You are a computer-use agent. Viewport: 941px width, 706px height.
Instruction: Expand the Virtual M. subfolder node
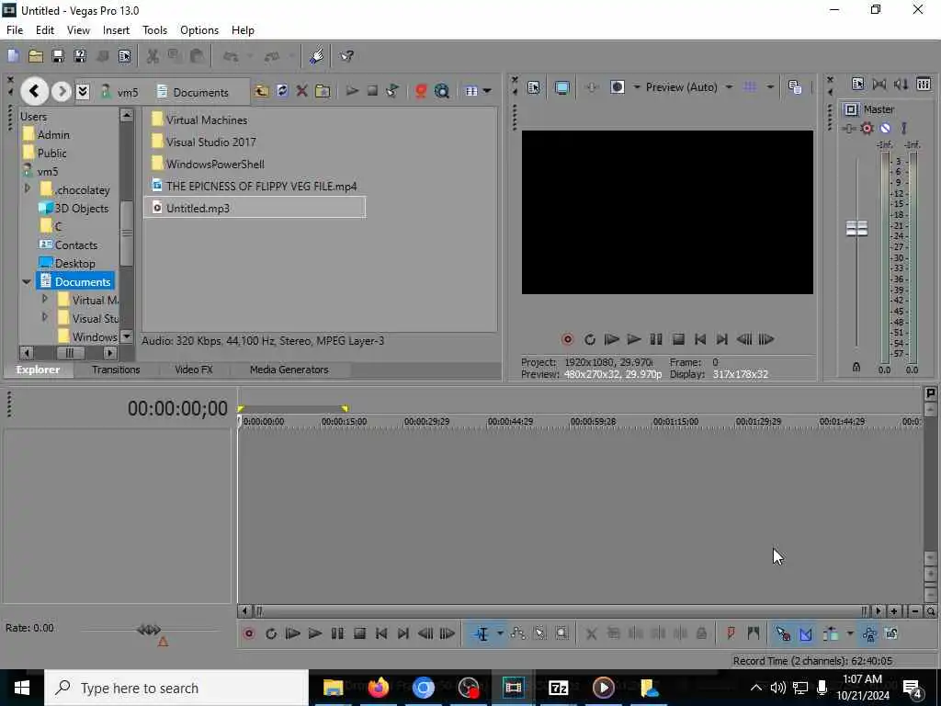44,299
